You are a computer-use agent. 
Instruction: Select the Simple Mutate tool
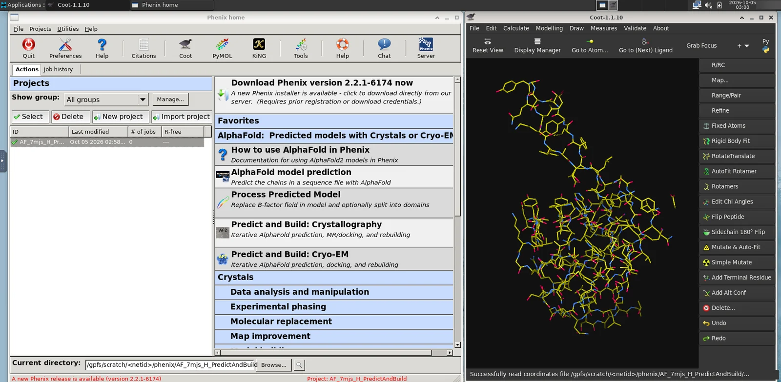[737, 262]
